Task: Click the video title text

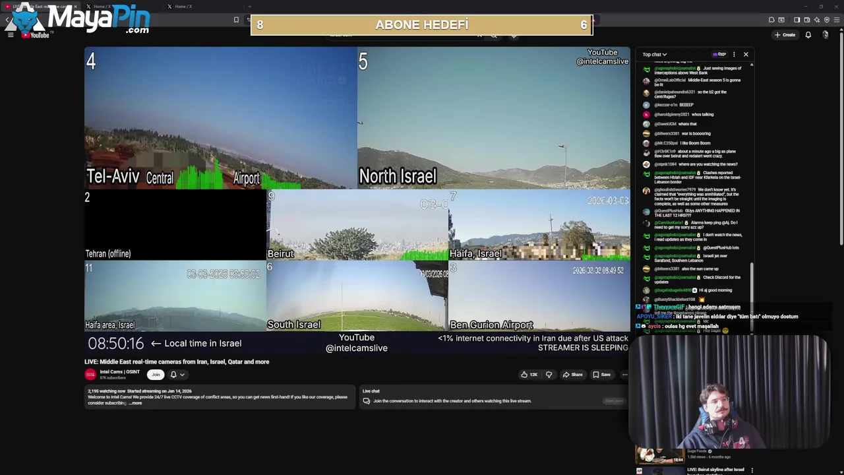Action: (177, 362)
